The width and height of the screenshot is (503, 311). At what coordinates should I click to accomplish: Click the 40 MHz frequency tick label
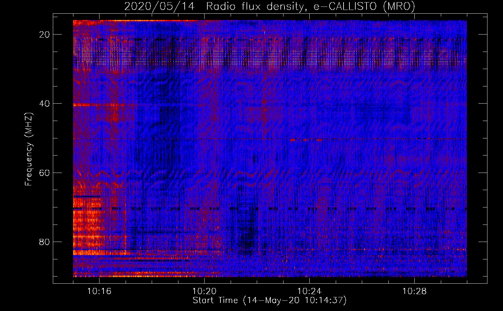point(45,104)
